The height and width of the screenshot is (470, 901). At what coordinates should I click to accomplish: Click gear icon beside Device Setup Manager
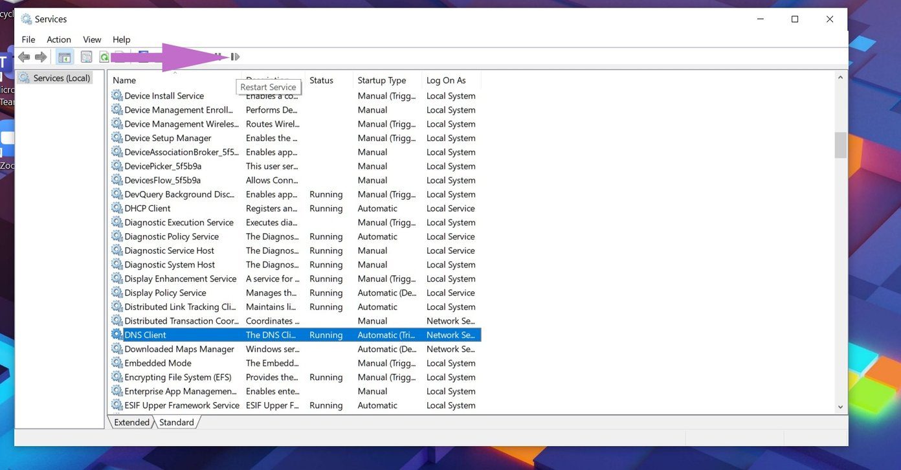pos(117,138)
